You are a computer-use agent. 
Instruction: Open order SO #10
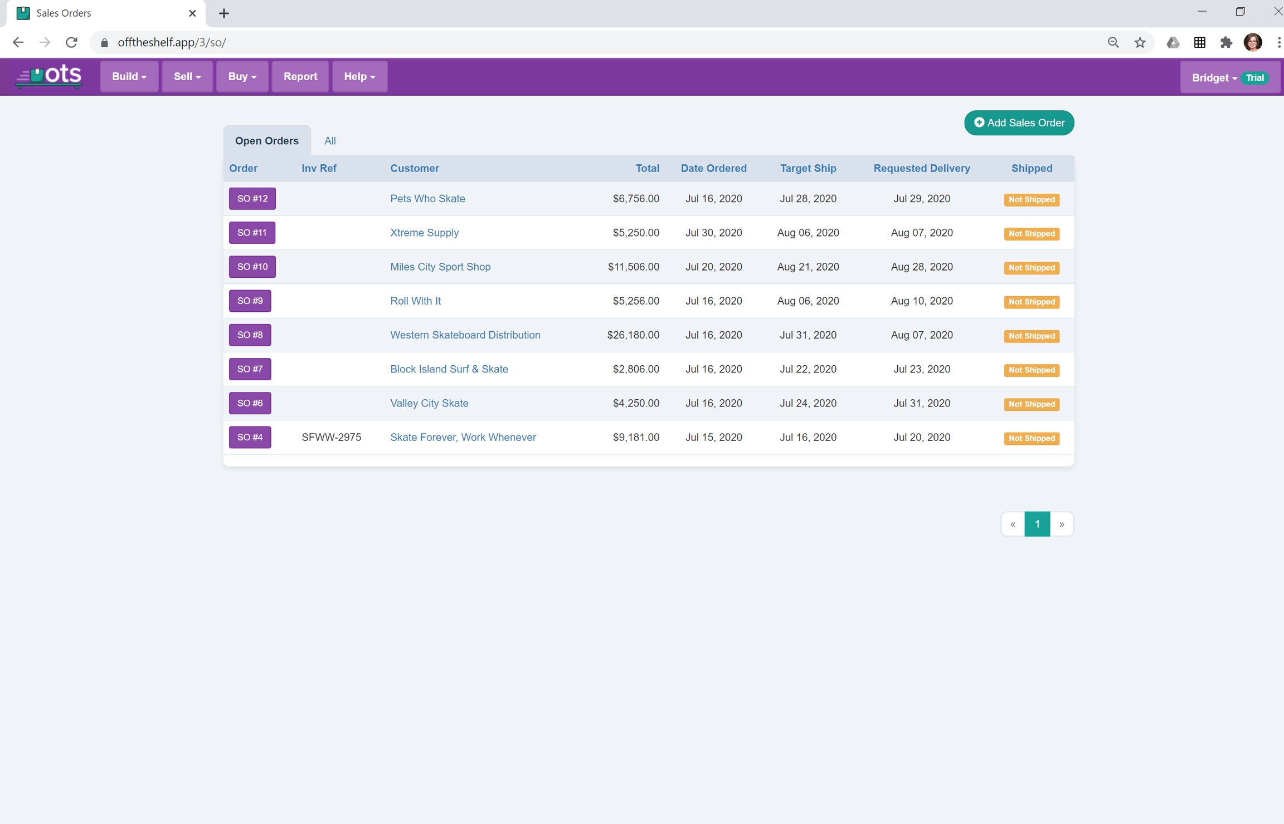[x=252, y=267]
